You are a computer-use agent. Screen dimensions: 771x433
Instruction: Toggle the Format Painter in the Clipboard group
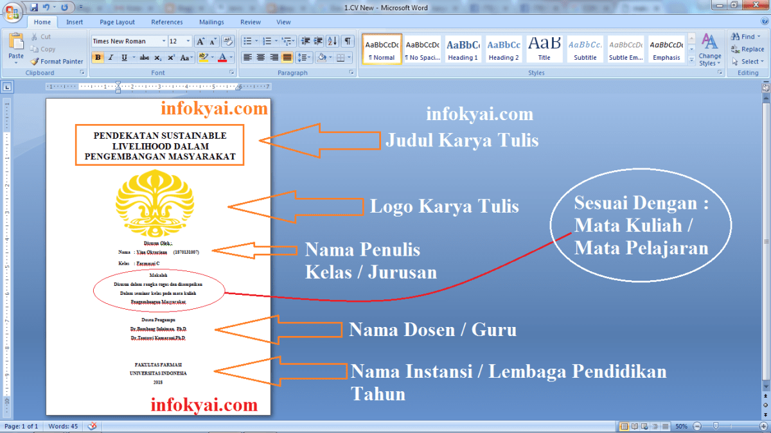57,61
